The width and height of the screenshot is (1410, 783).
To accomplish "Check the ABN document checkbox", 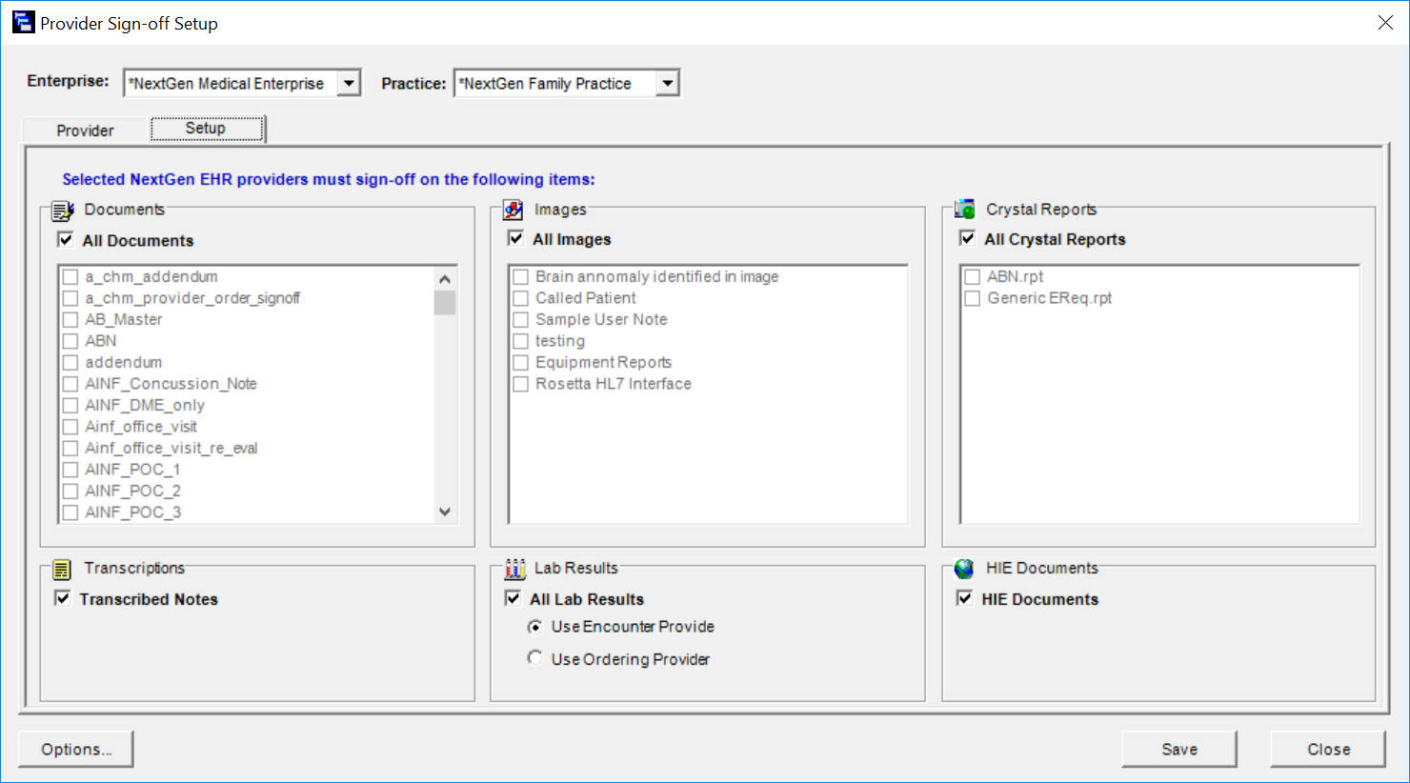I will (70, 341).
